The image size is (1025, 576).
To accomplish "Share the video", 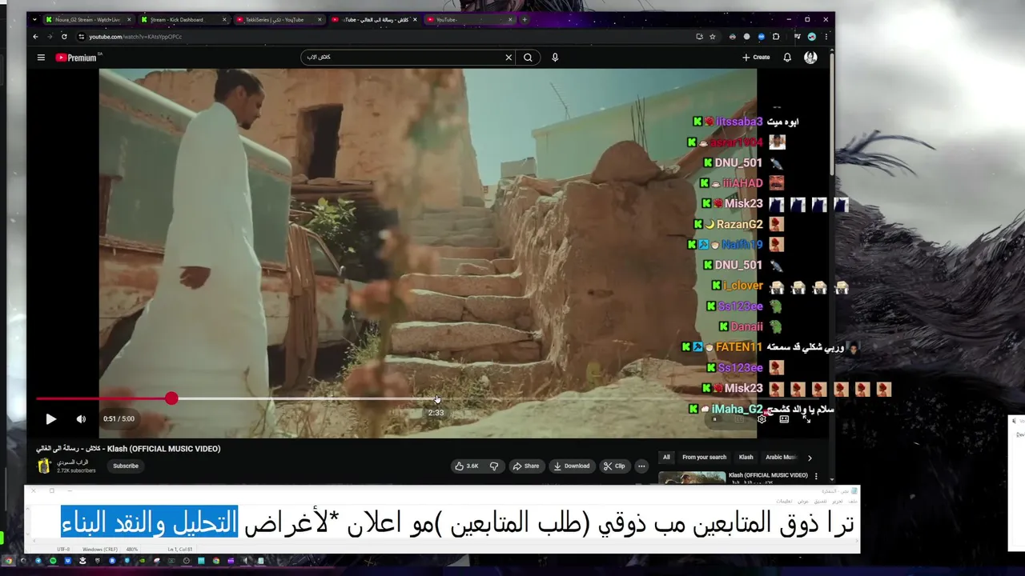I will pyautogui.click(x=526, y=466).
